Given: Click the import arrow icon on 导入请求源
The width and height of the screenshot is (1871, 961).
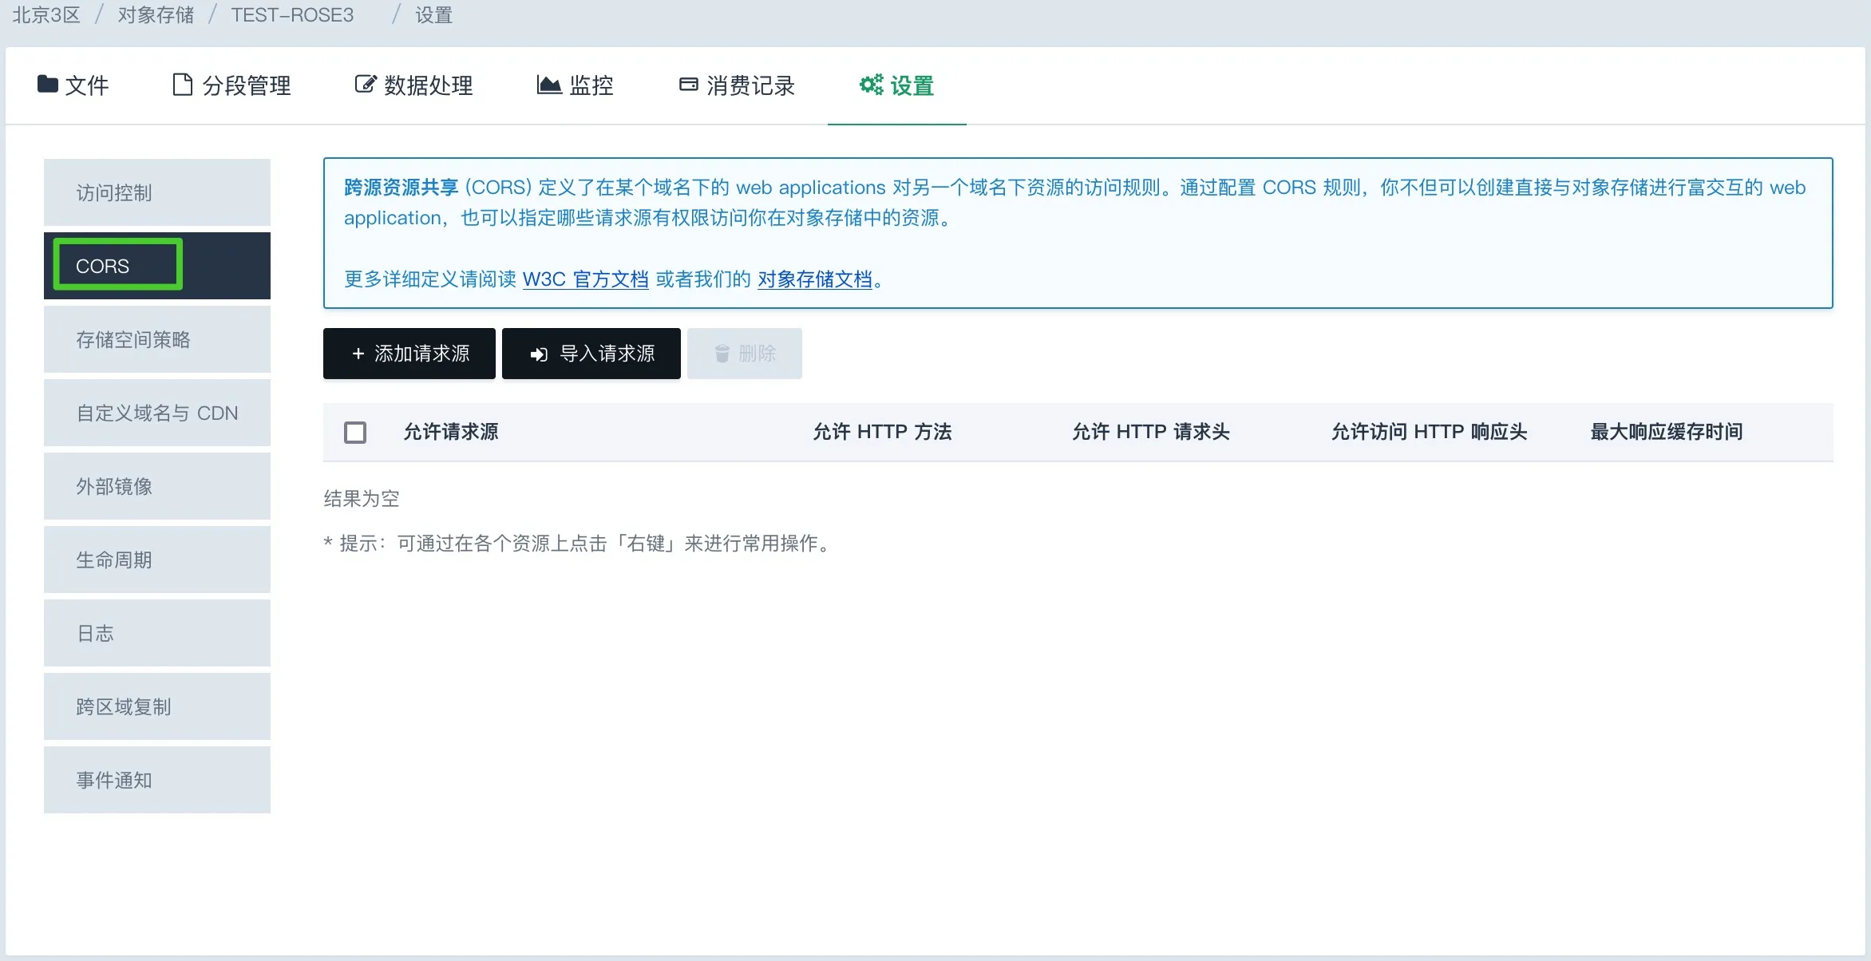Looking at the screenshot, I should tap(540, 354).
